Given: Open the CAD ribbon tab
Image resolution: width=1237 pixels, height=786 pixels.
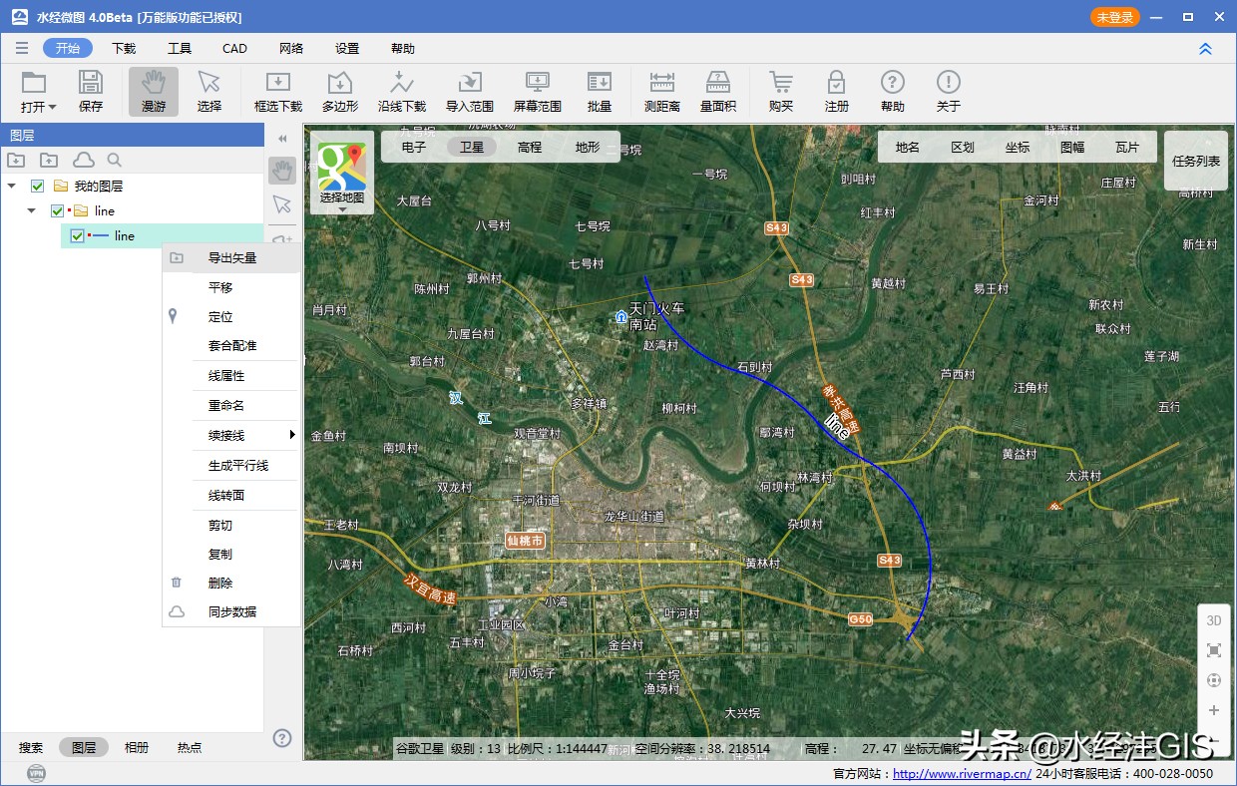Looking at the screenshot, I should click(x=235, y=48).
